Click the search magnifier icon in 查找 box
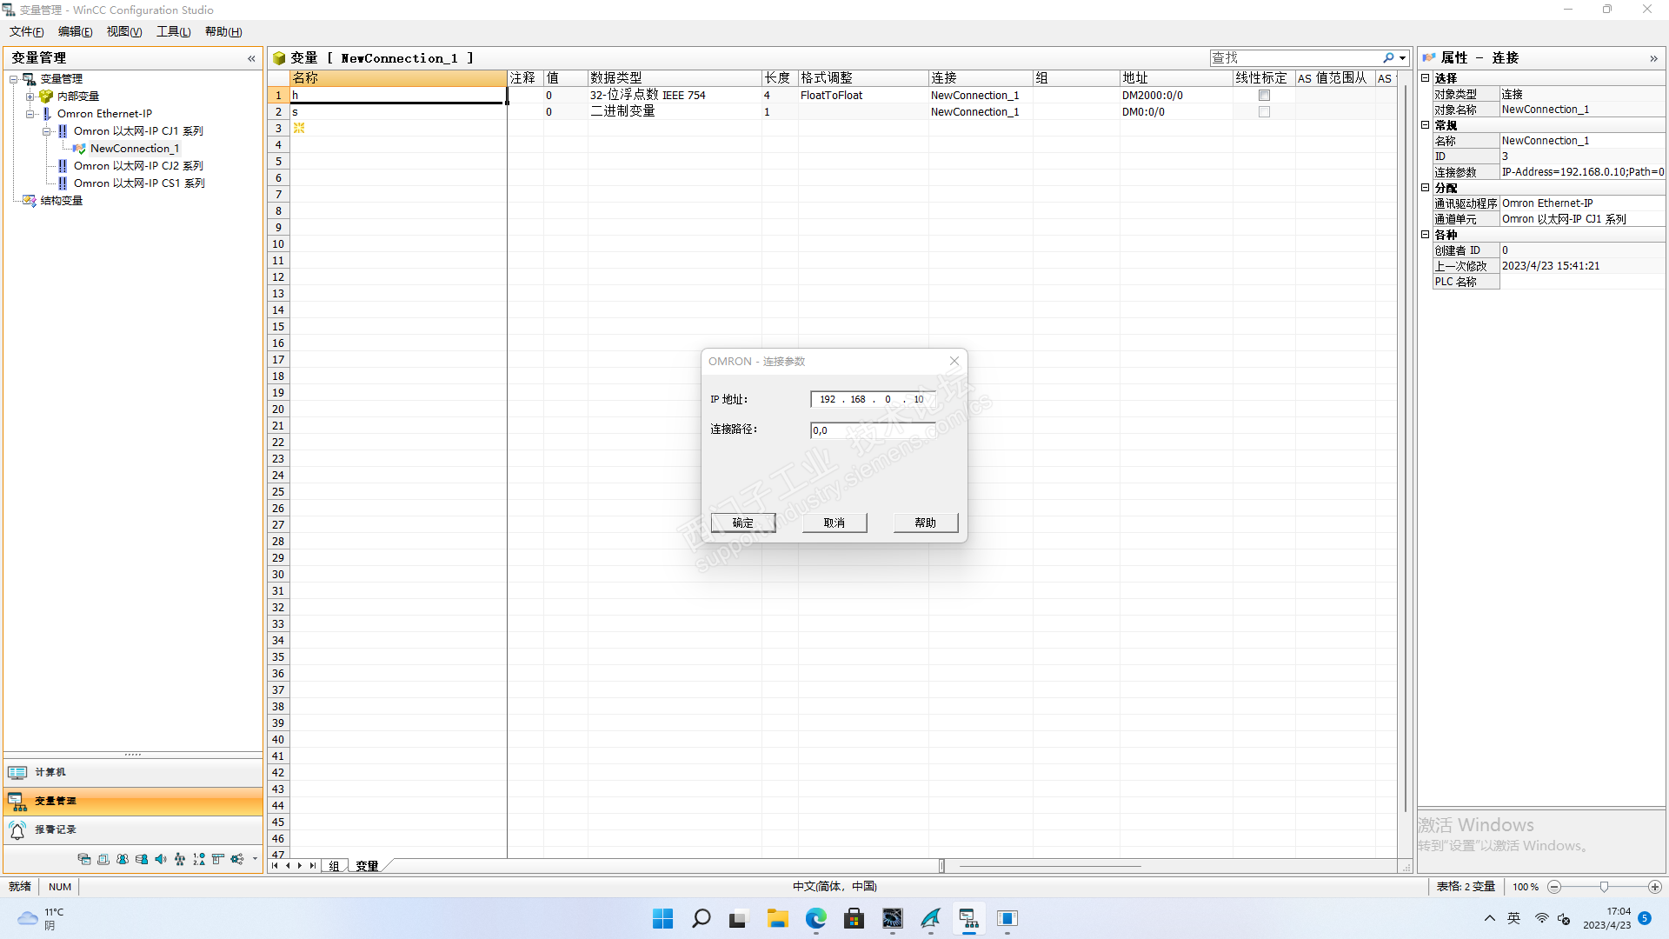Image resolution: width=1669 pixels, height=939 pixels. click(1388, 58)
